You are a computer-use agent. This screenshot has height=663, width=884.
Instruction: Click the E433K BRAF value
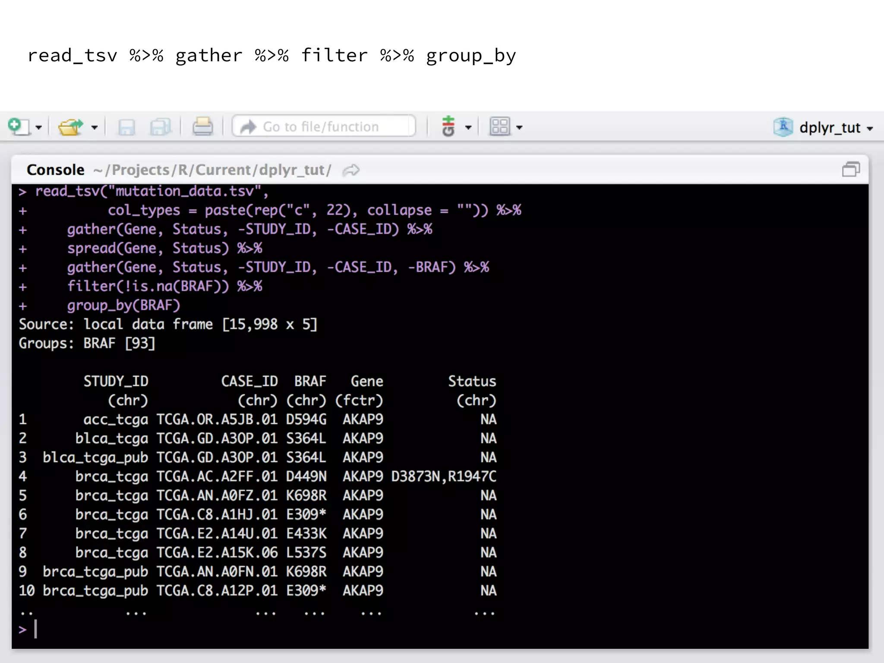306,533
